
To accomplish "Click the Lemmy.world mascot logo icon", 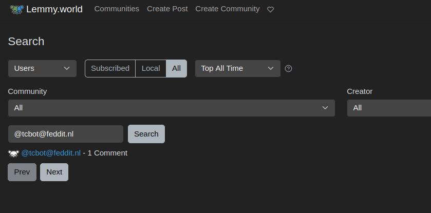I will pyautogui.click(x=17, y=9).
